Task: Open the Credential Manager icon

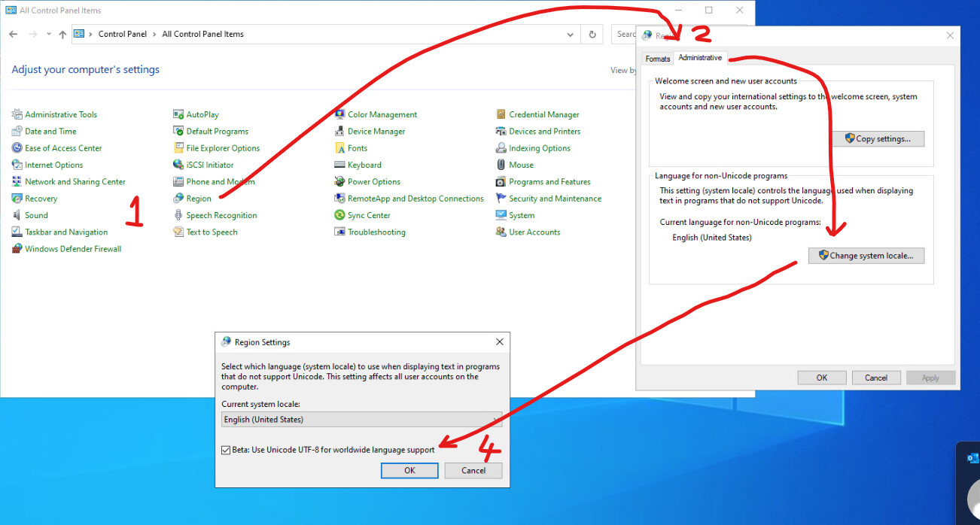Action: point(501,115)
